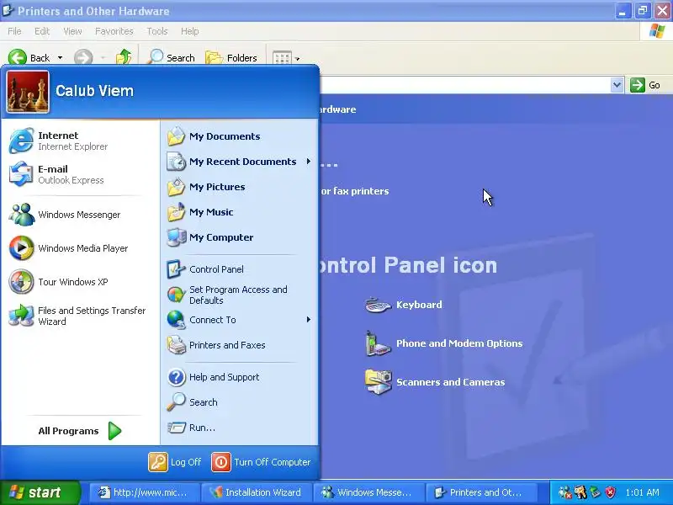Viewport: 673px width, 505px height.
Task: Click the address bar field
Action: click(x=465, y=85)
